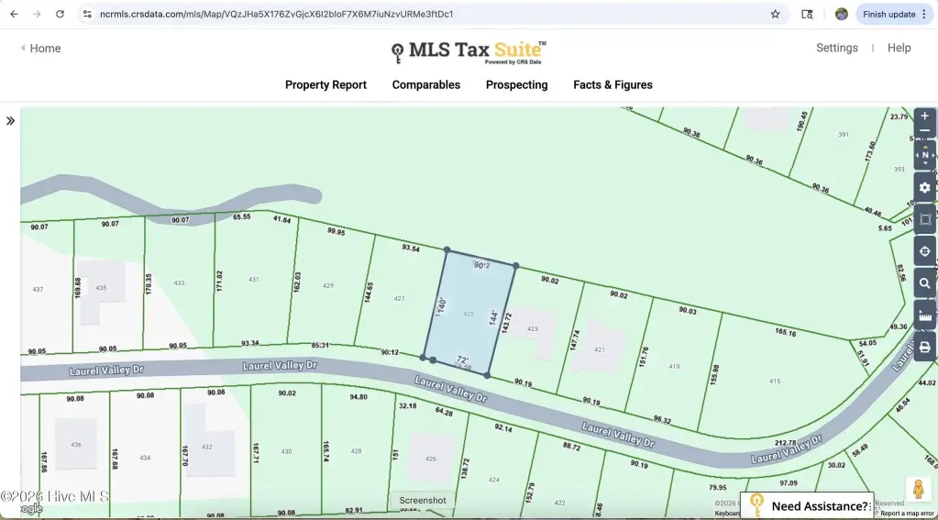The image size is (938, 520).
Task: Click the north compass control
Action: [x=925, y=155]
